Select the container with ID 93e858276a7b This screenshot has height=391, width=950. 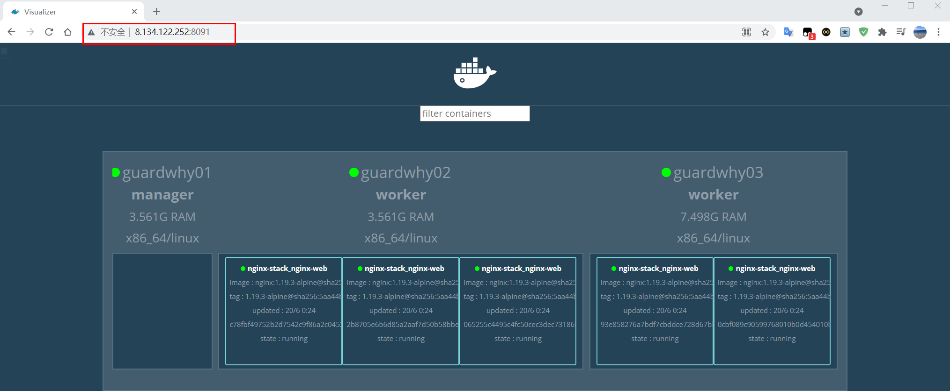655,311
